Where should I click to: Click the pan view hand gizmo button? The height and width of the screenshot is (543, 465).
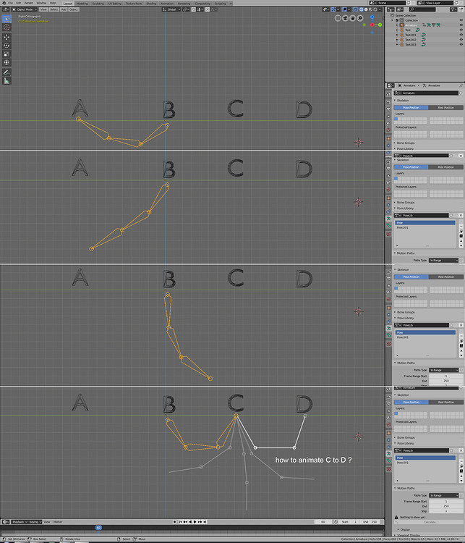tap(353, 18)
